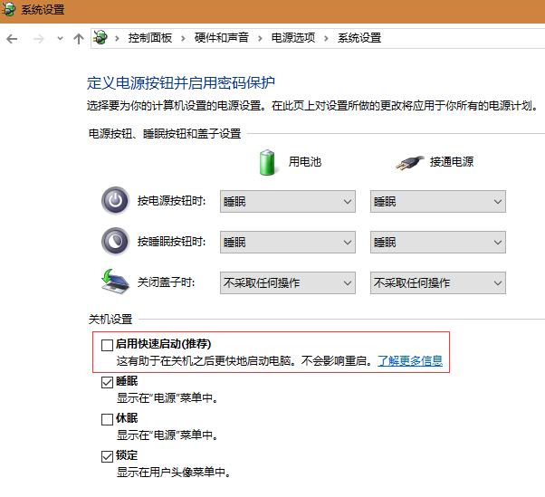545x497 pixels.
Task: Open lid close plugged-in dropdown
Action: tap(438, 282)
